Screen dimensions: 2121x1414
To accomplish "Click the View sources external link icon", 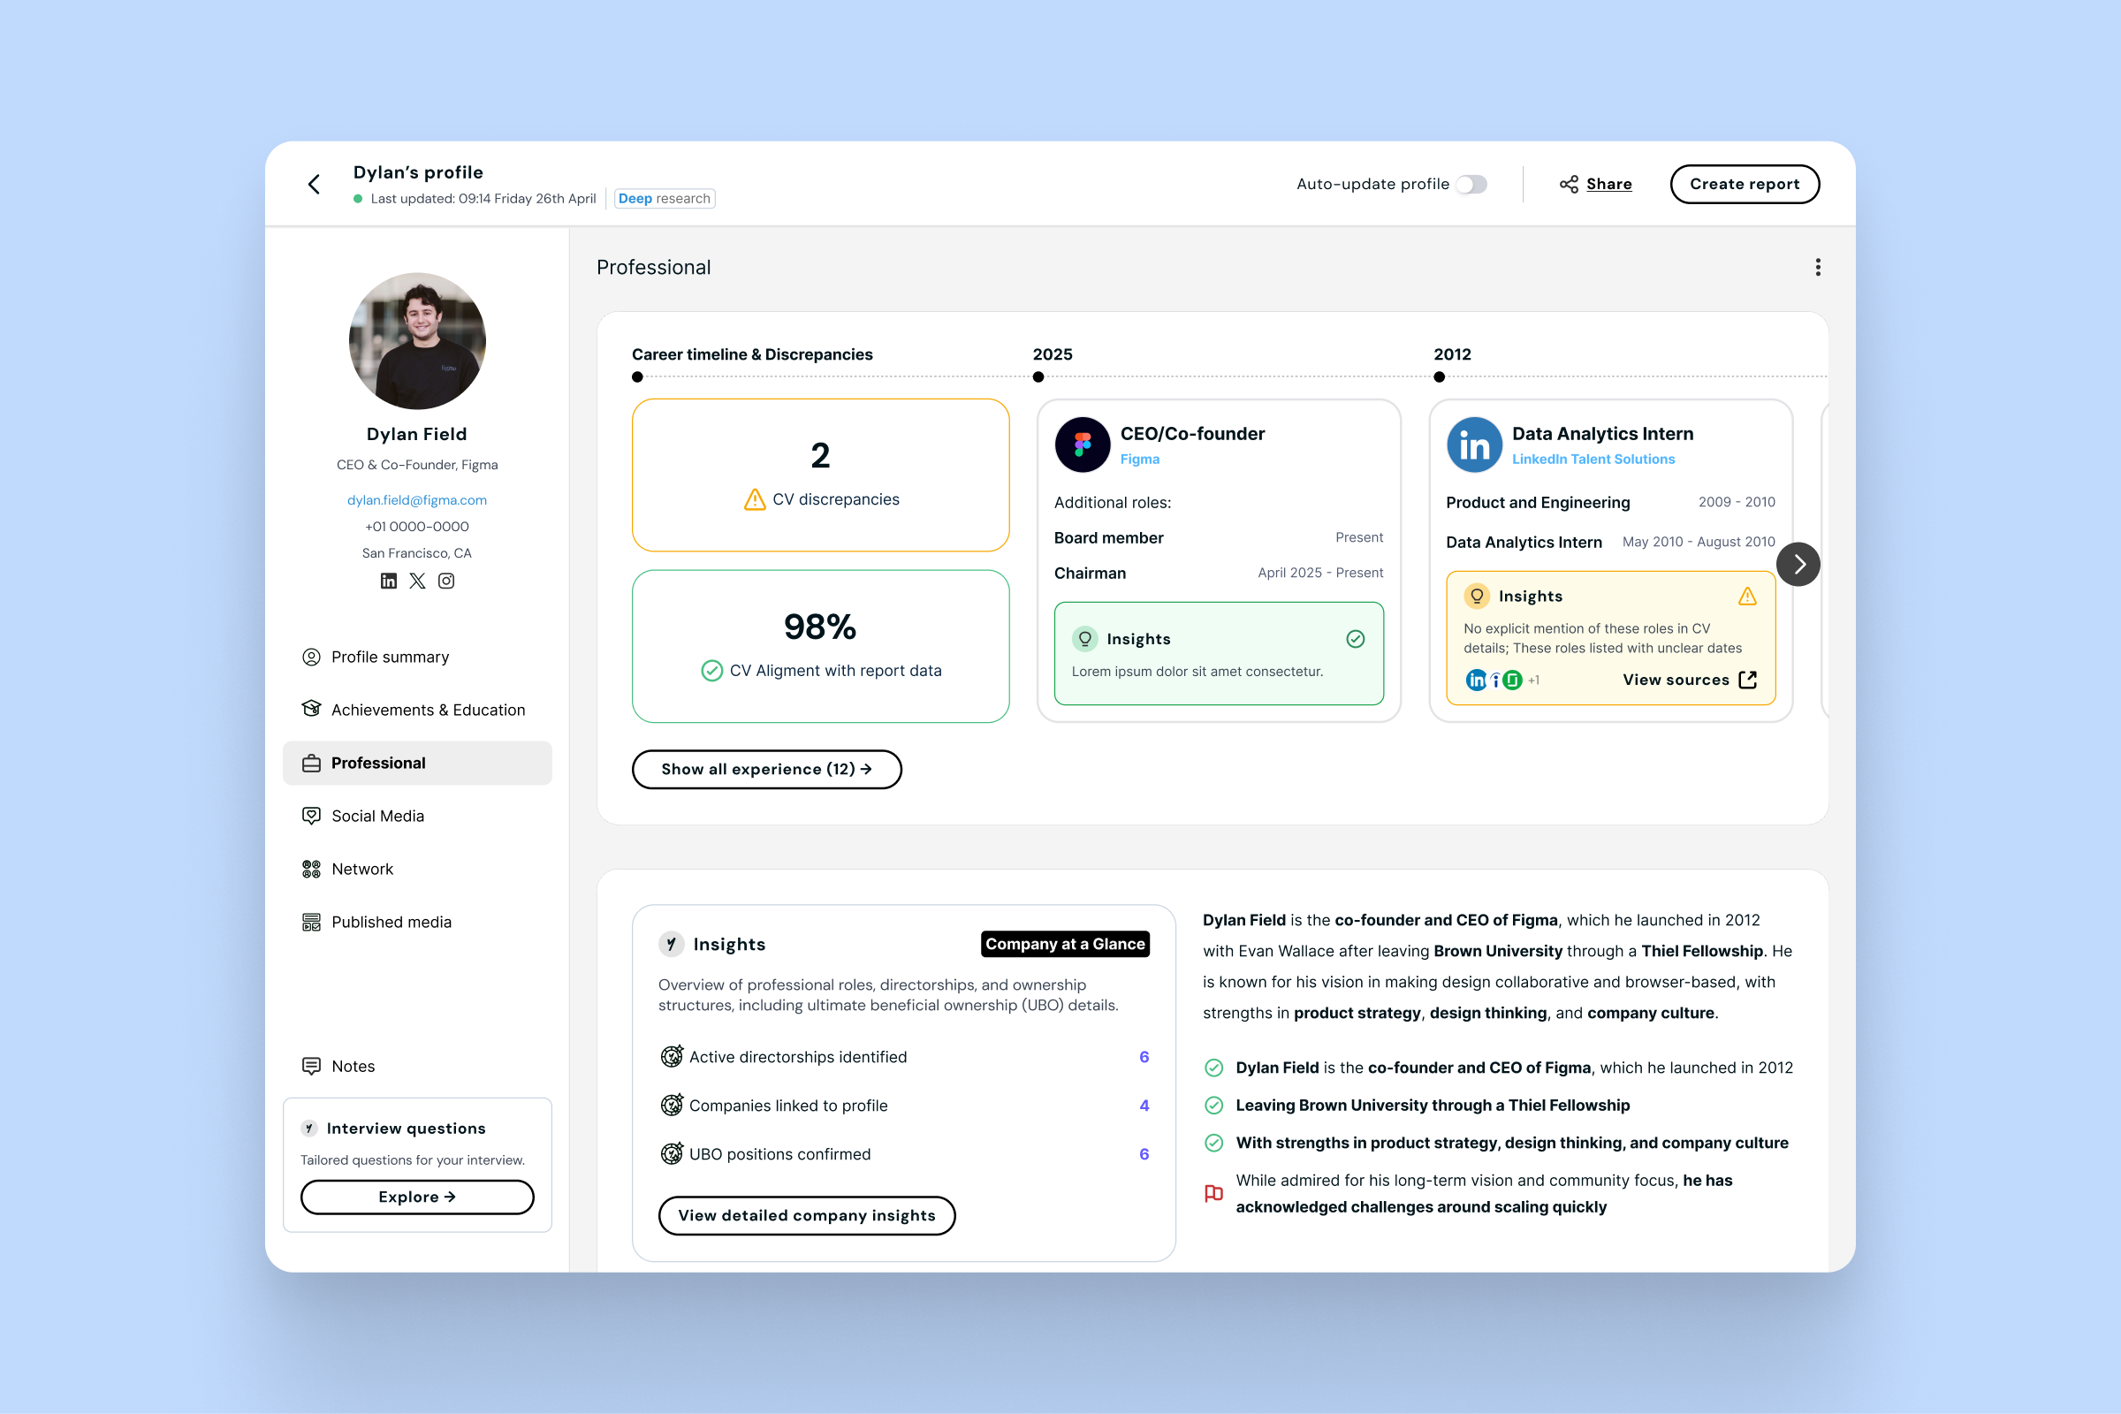I will coord(1748,680).
